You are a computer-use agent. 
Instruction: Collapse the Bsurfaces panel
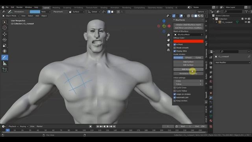coord(174,20)
